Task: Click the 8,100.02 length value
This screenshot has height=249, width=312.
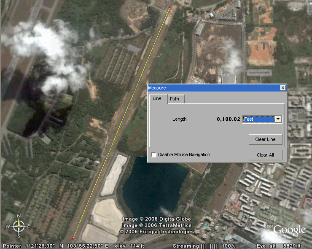Action: pos(228,119)
